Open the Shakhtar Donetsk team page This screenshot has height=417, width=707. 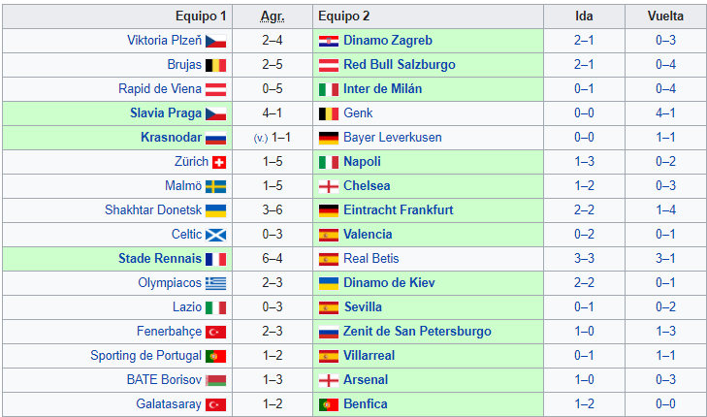[x=151, y=210]
